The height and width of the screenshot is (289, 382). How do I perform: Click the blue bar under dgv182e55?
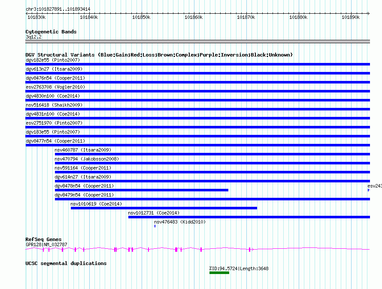(197, 64)
